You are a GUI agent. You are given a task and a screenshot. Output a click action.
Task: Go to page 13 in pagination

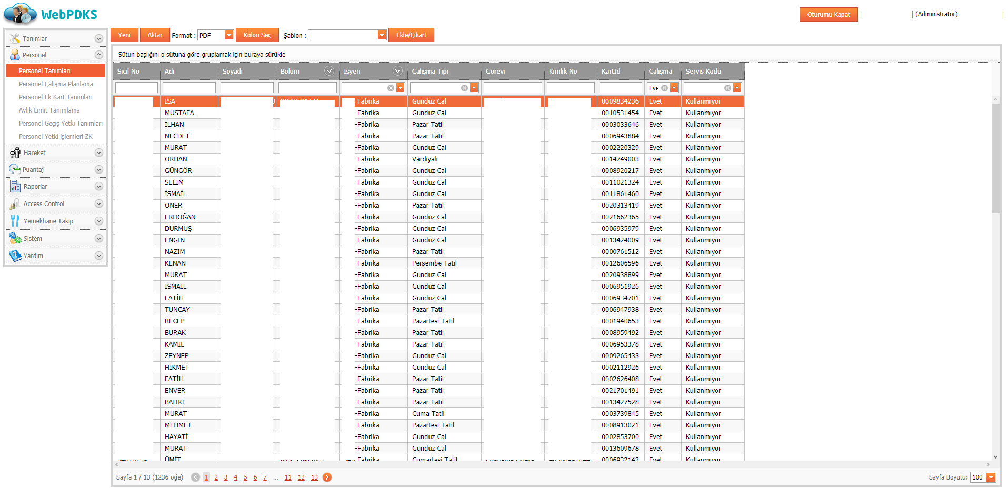tap(314, 477)
